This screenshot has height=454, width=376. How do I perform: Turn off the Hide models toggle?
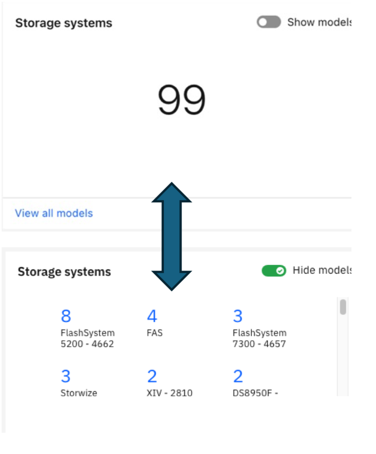[274, 271]
